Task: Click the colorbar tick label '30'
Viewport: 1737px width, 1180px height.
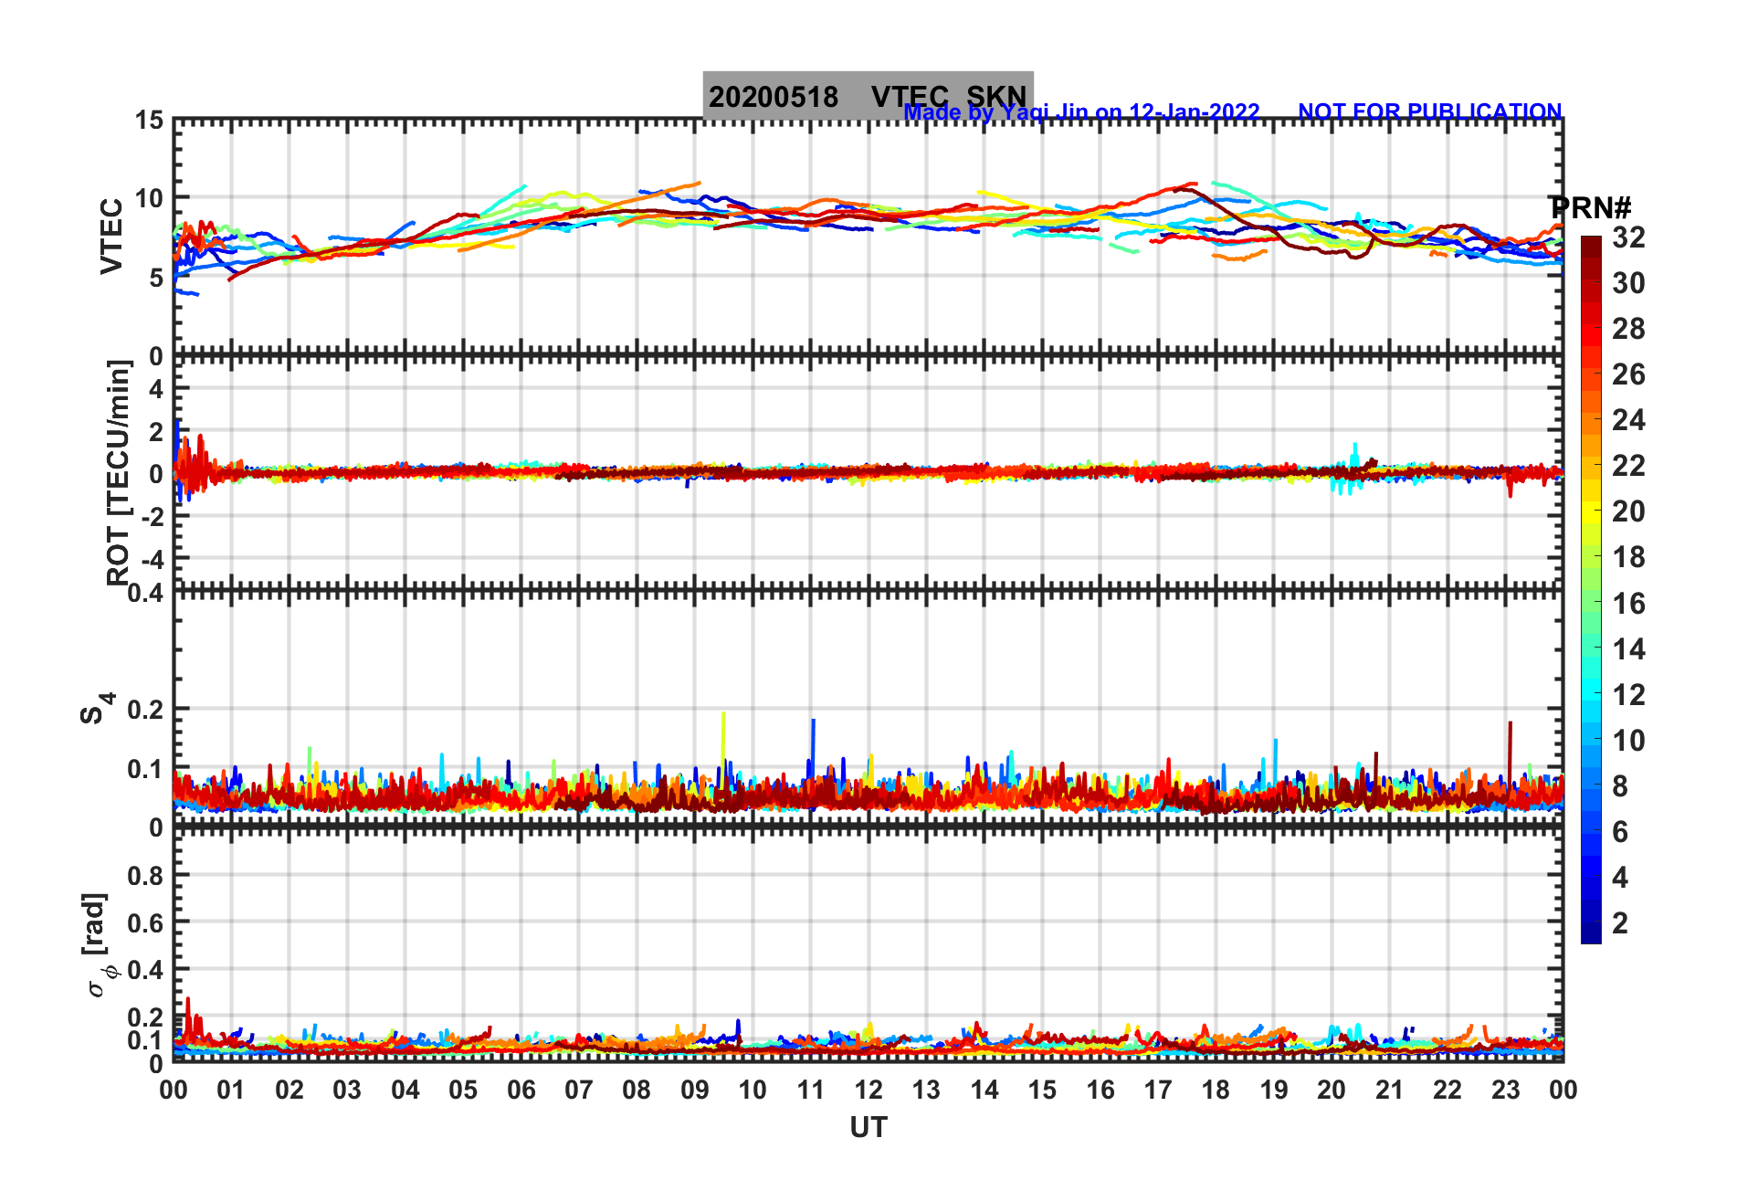Action: coord(1628,283)
